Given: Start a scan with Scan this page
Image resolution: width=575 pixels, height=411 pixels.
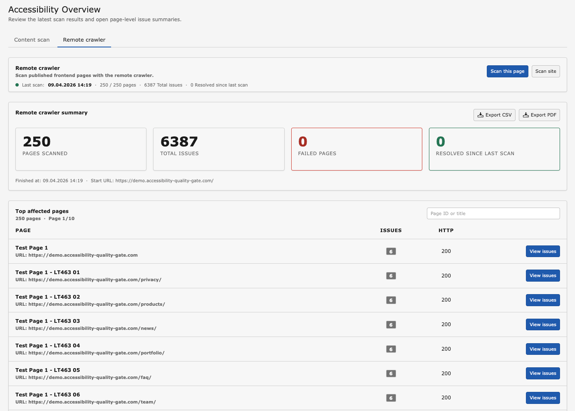Looking at the screenshot, I should click(508, 71).
